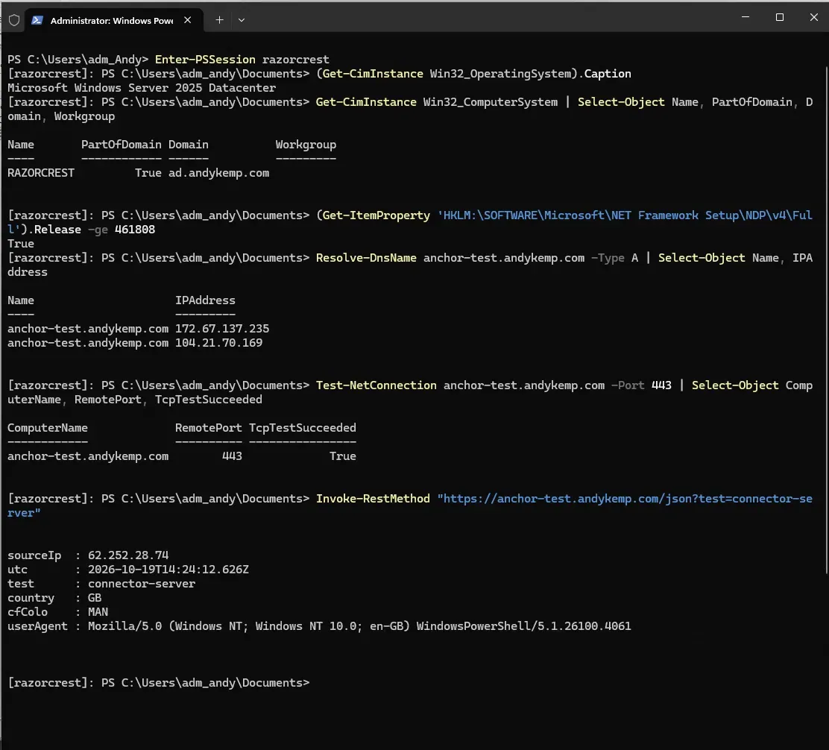829x750 pixels.
Task: Minimize the terminal window
Action: (x=746, y=17)
